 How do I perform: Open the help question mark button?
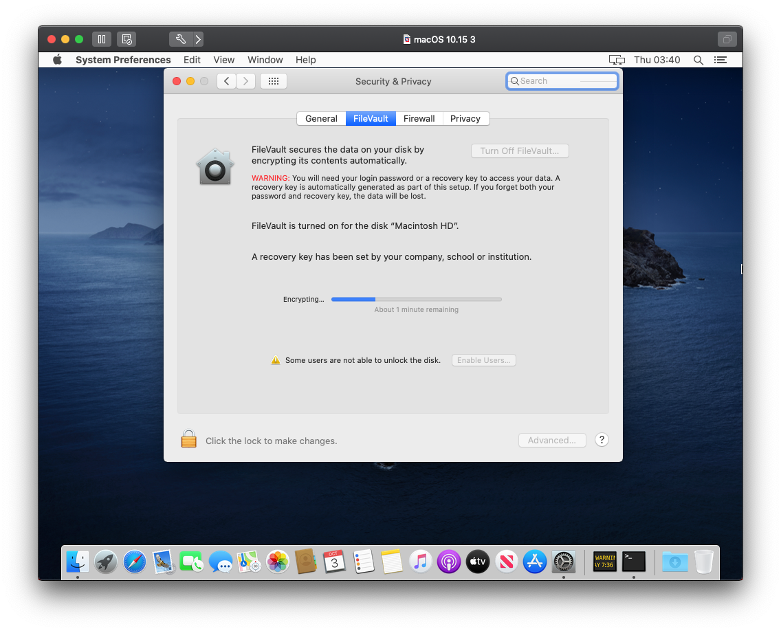pos(602,440)
